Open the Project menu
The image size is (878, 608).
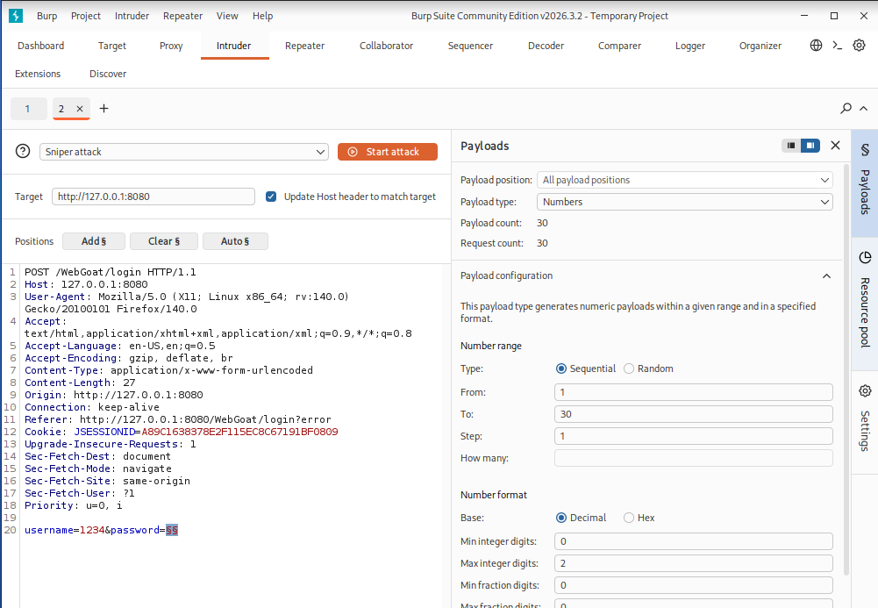tap(86, 16)
